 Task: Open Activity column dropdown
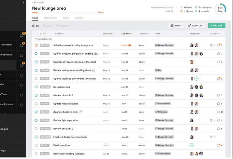[x=215, y=34]
